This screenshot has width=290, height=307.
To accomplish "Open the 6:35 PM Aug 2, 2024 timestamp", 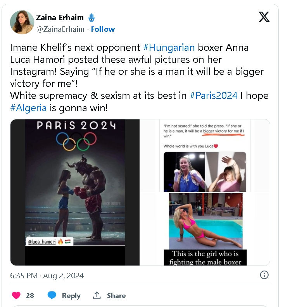I will pyautogui.click(x=47, y=276).
